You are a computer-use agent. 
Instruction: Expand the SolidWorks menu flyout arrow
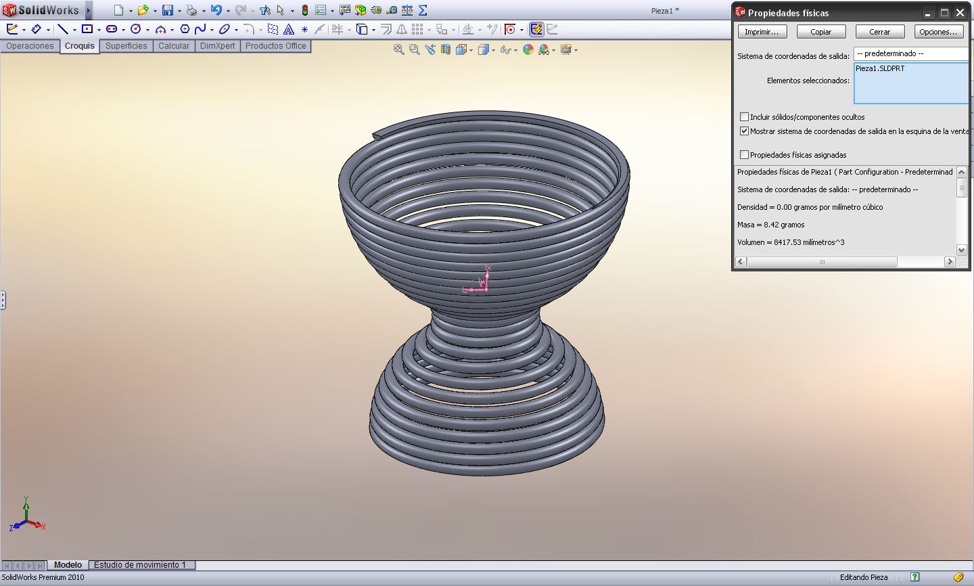click(89, 10)
